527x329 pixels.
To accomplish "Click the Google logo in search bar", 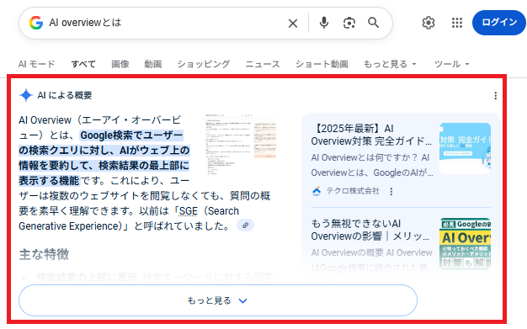I will pyautogui.click(x=36, y=23).
